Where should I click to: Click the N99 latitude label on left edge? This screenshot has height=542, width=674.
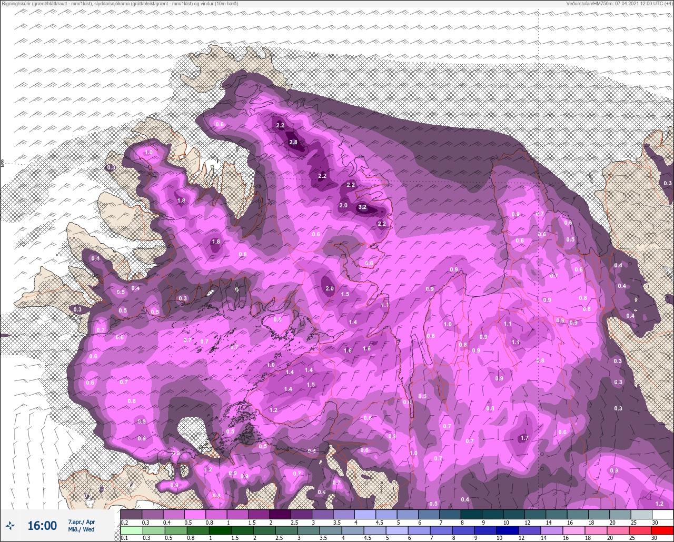[x=2, y=164]
